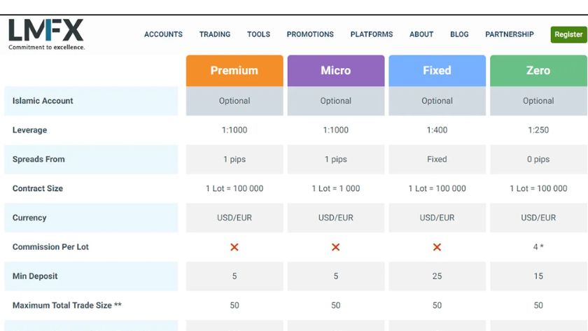Click red X under Premium commission
The width and height of the screenshot is (588, 331).
pos(234,247)
